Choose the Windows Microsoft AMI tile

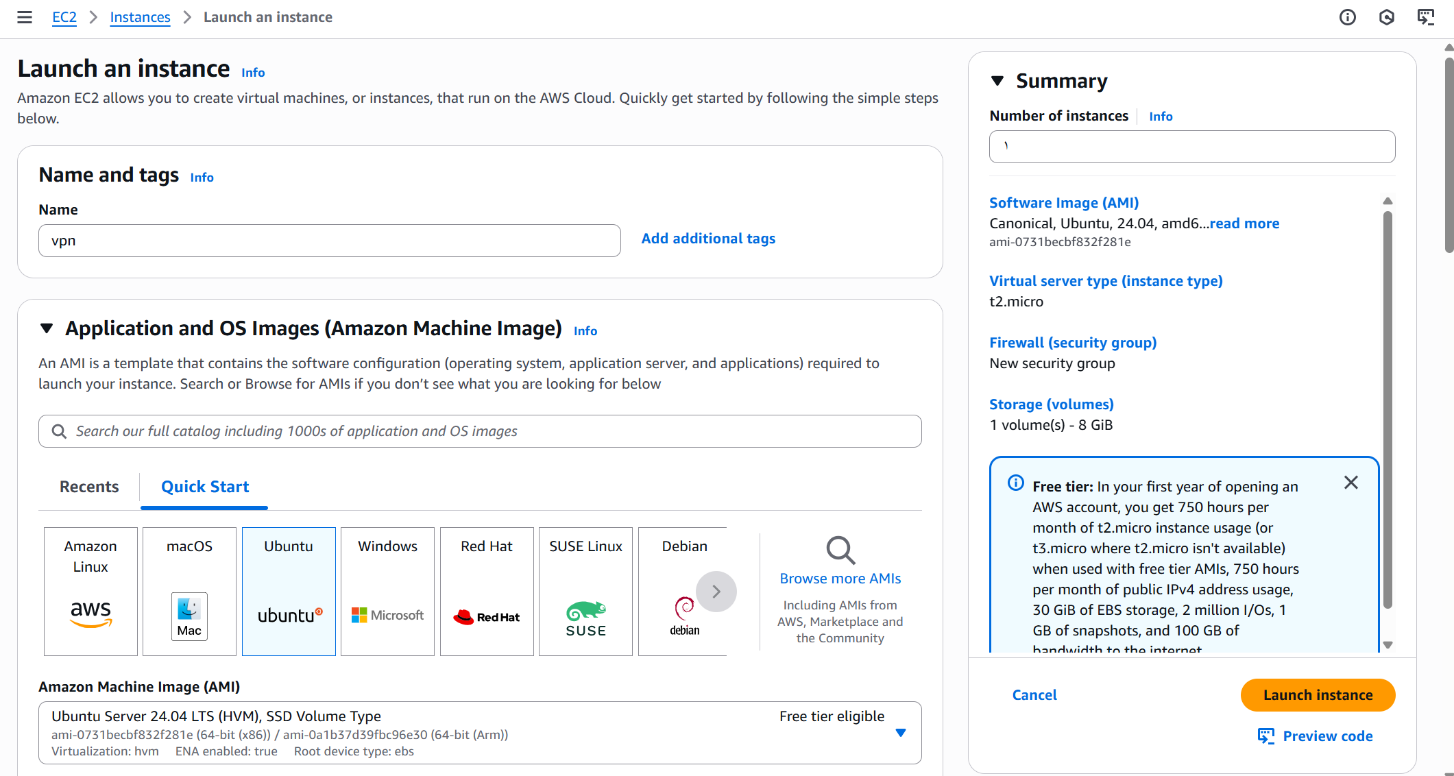[387, 591]
